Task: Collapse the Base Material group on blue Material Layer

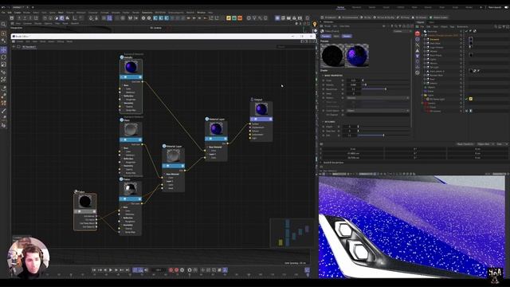Action: click(207, 147)
